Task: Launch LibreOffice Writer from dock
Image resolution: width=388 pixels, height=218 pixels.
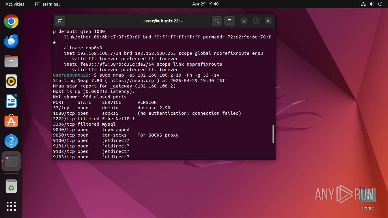Action: pos(11,101)
